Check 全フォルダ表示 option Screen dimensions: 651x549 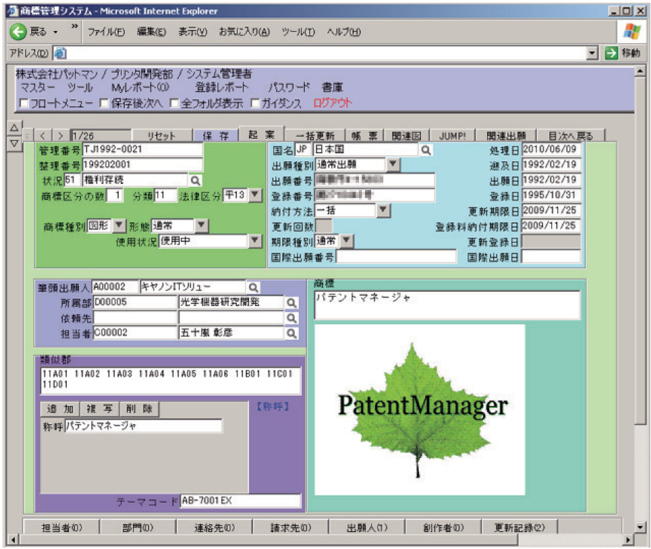click(174, 103)
